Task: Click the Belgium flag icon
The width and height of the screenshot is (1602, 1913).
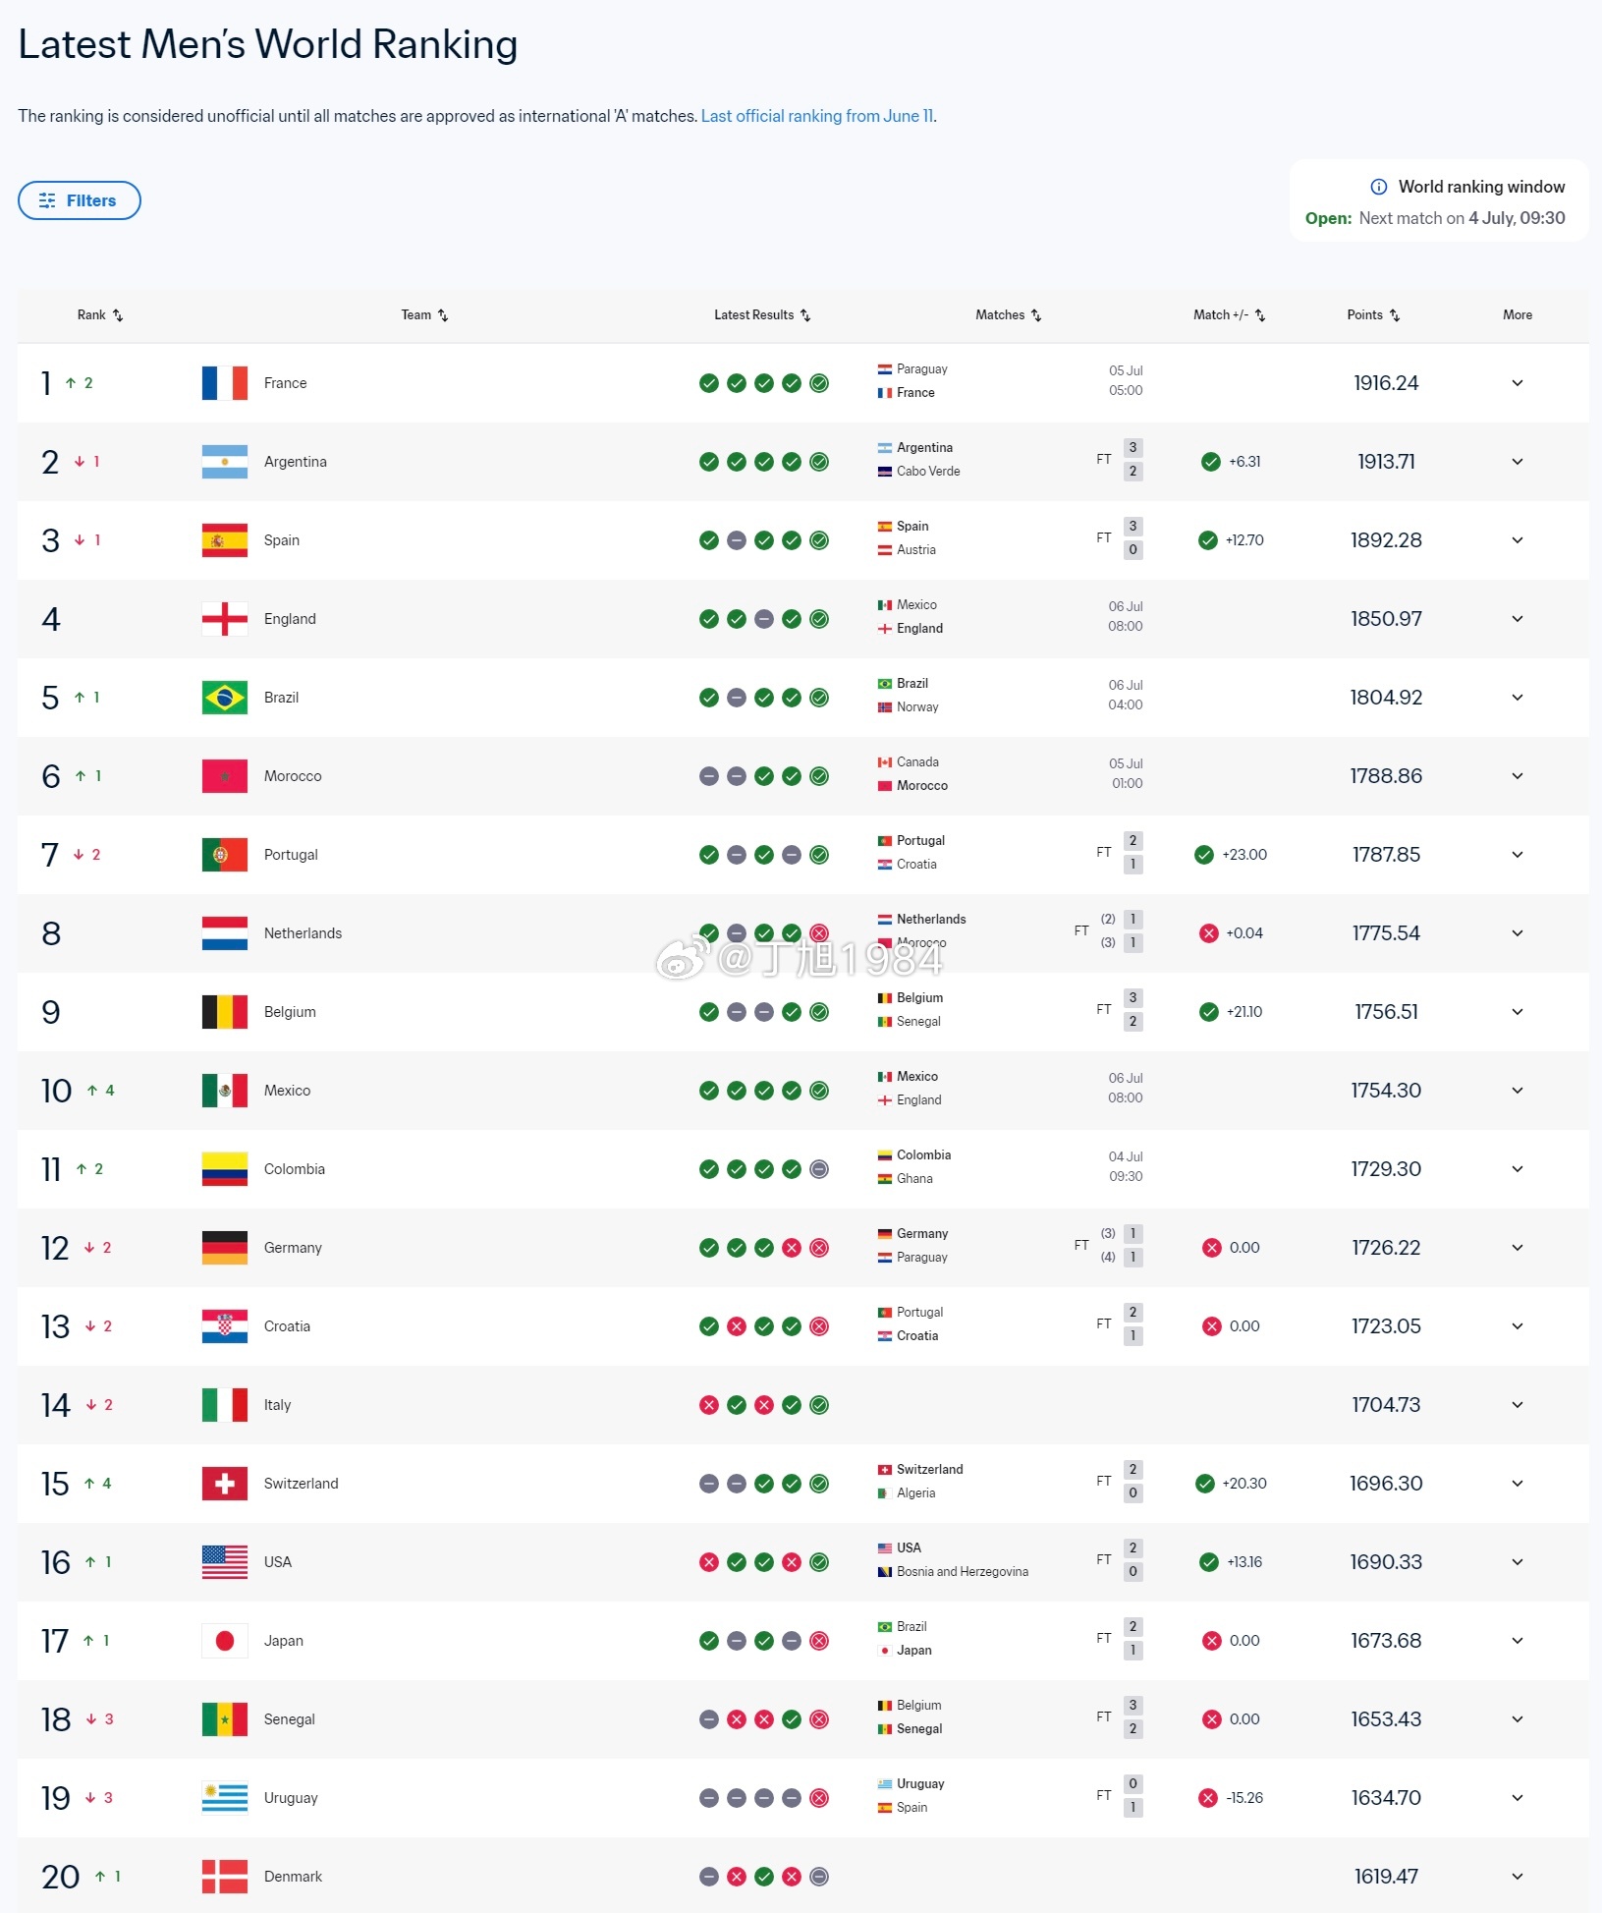Action: tap(225, 1012)
